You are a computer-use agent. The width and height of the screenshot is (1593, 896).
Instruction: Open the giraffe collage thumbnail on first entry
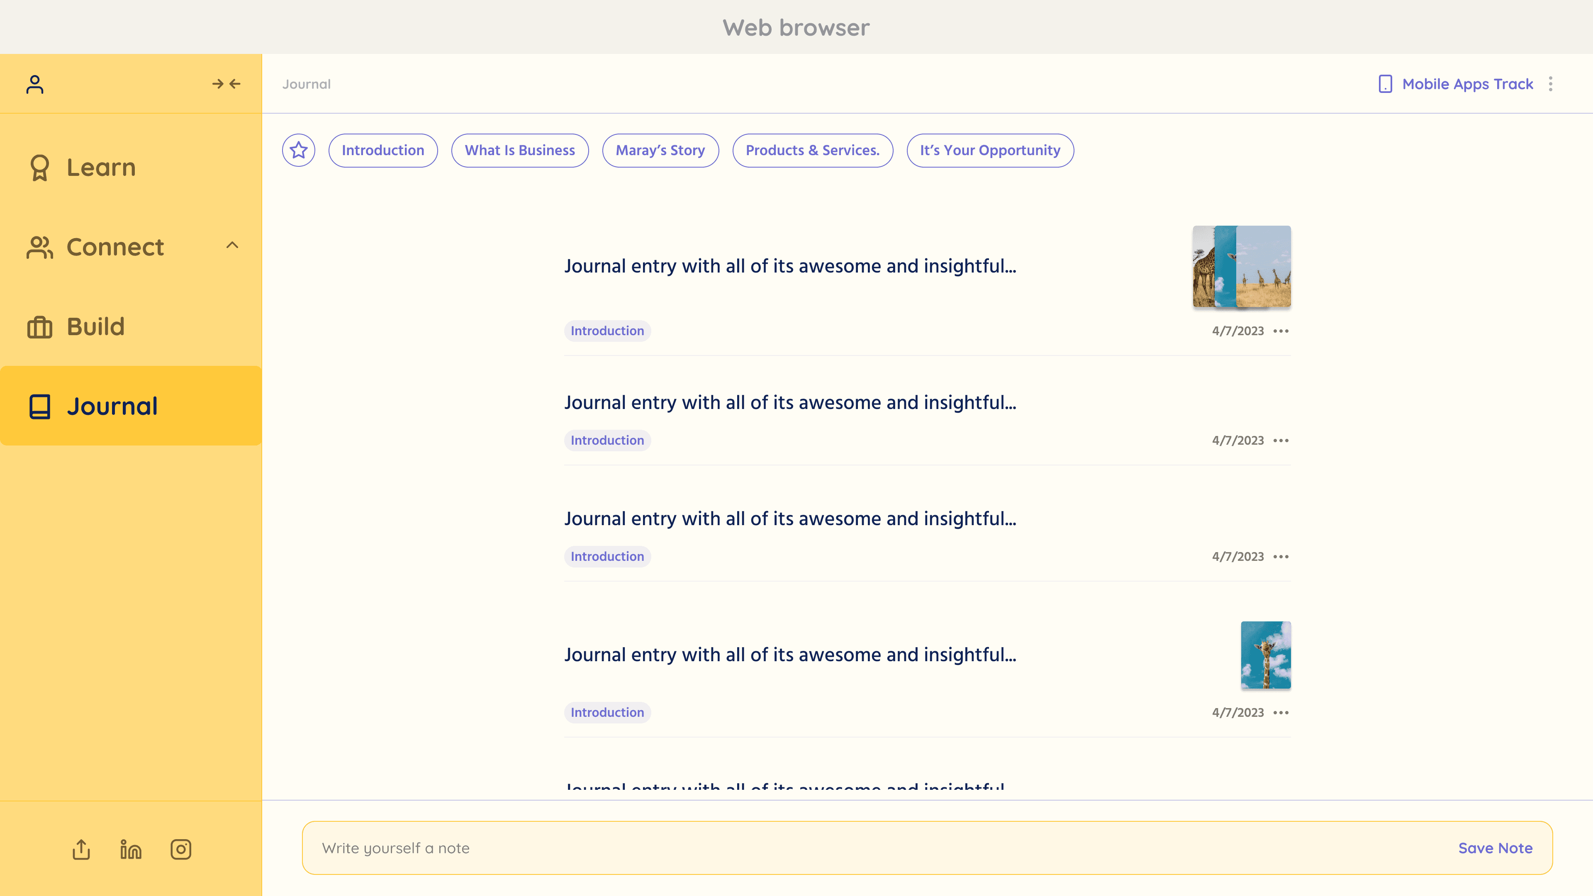coord(1242,266)
